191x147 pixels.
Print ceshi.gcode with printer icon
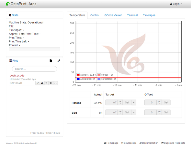tap(55, 83)
